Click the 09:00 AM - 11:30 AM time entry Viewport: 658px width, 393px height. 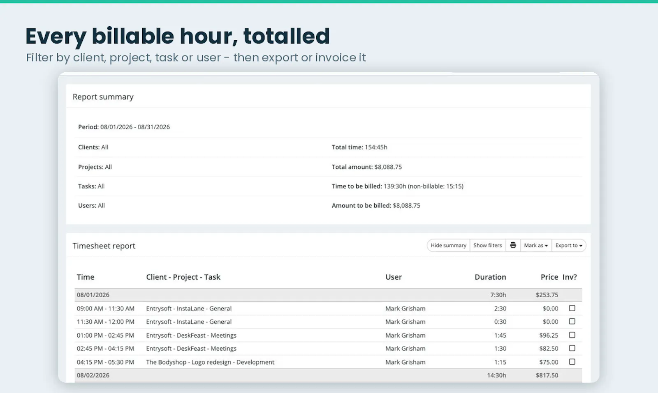point(105,308)
